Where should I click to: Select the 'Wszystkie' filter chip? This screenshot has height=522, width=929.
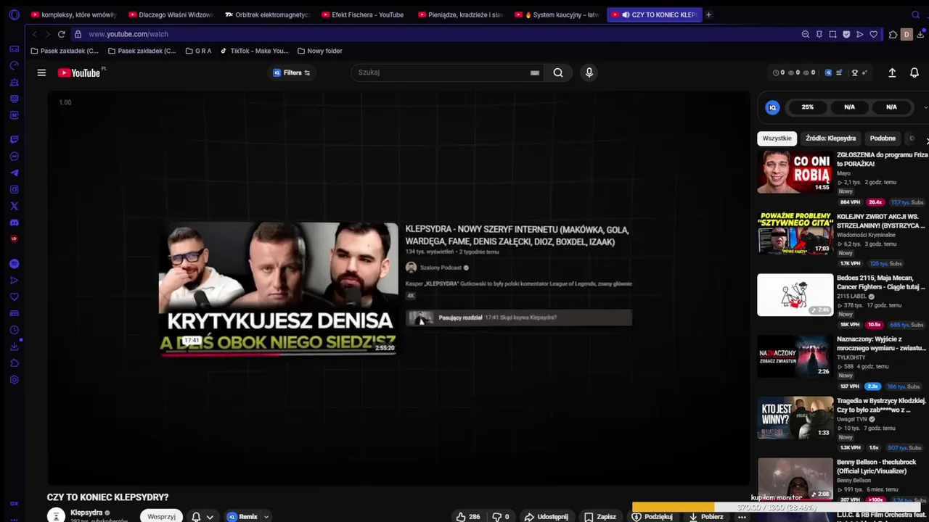[777, 138]
